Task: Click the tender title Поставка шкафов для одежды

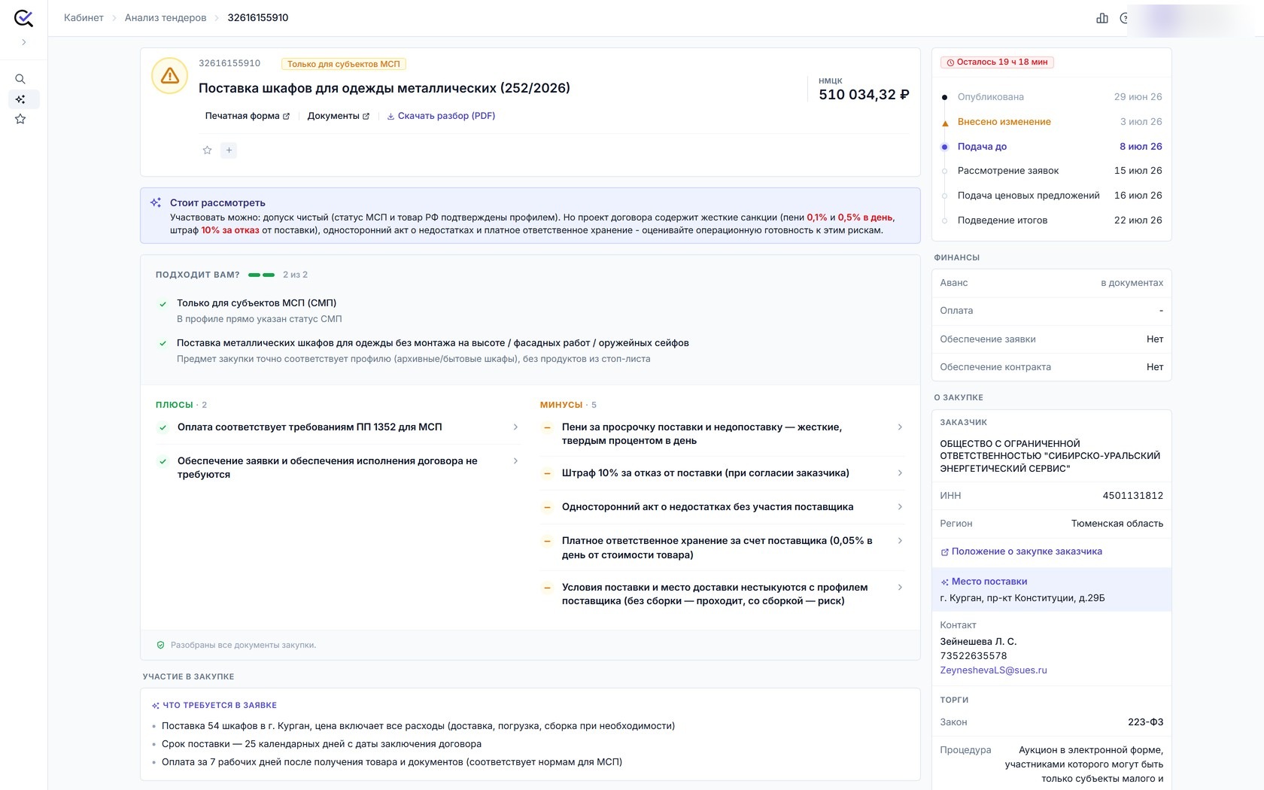Action: tap(384, 88)
